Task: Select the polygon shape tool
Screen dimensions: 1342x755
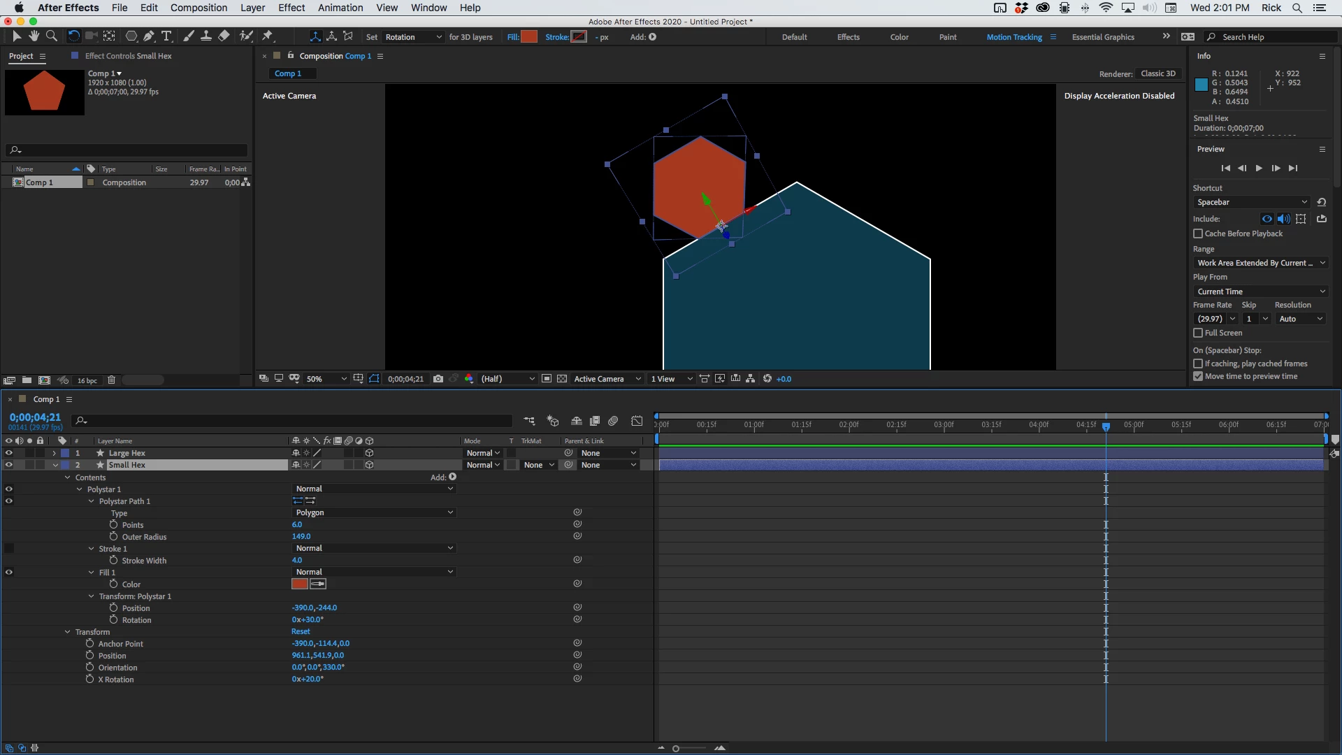Action: [131, 36]
